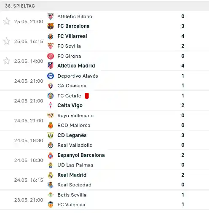Click the Atlético Madrid crest

click(x=51, y=66)
